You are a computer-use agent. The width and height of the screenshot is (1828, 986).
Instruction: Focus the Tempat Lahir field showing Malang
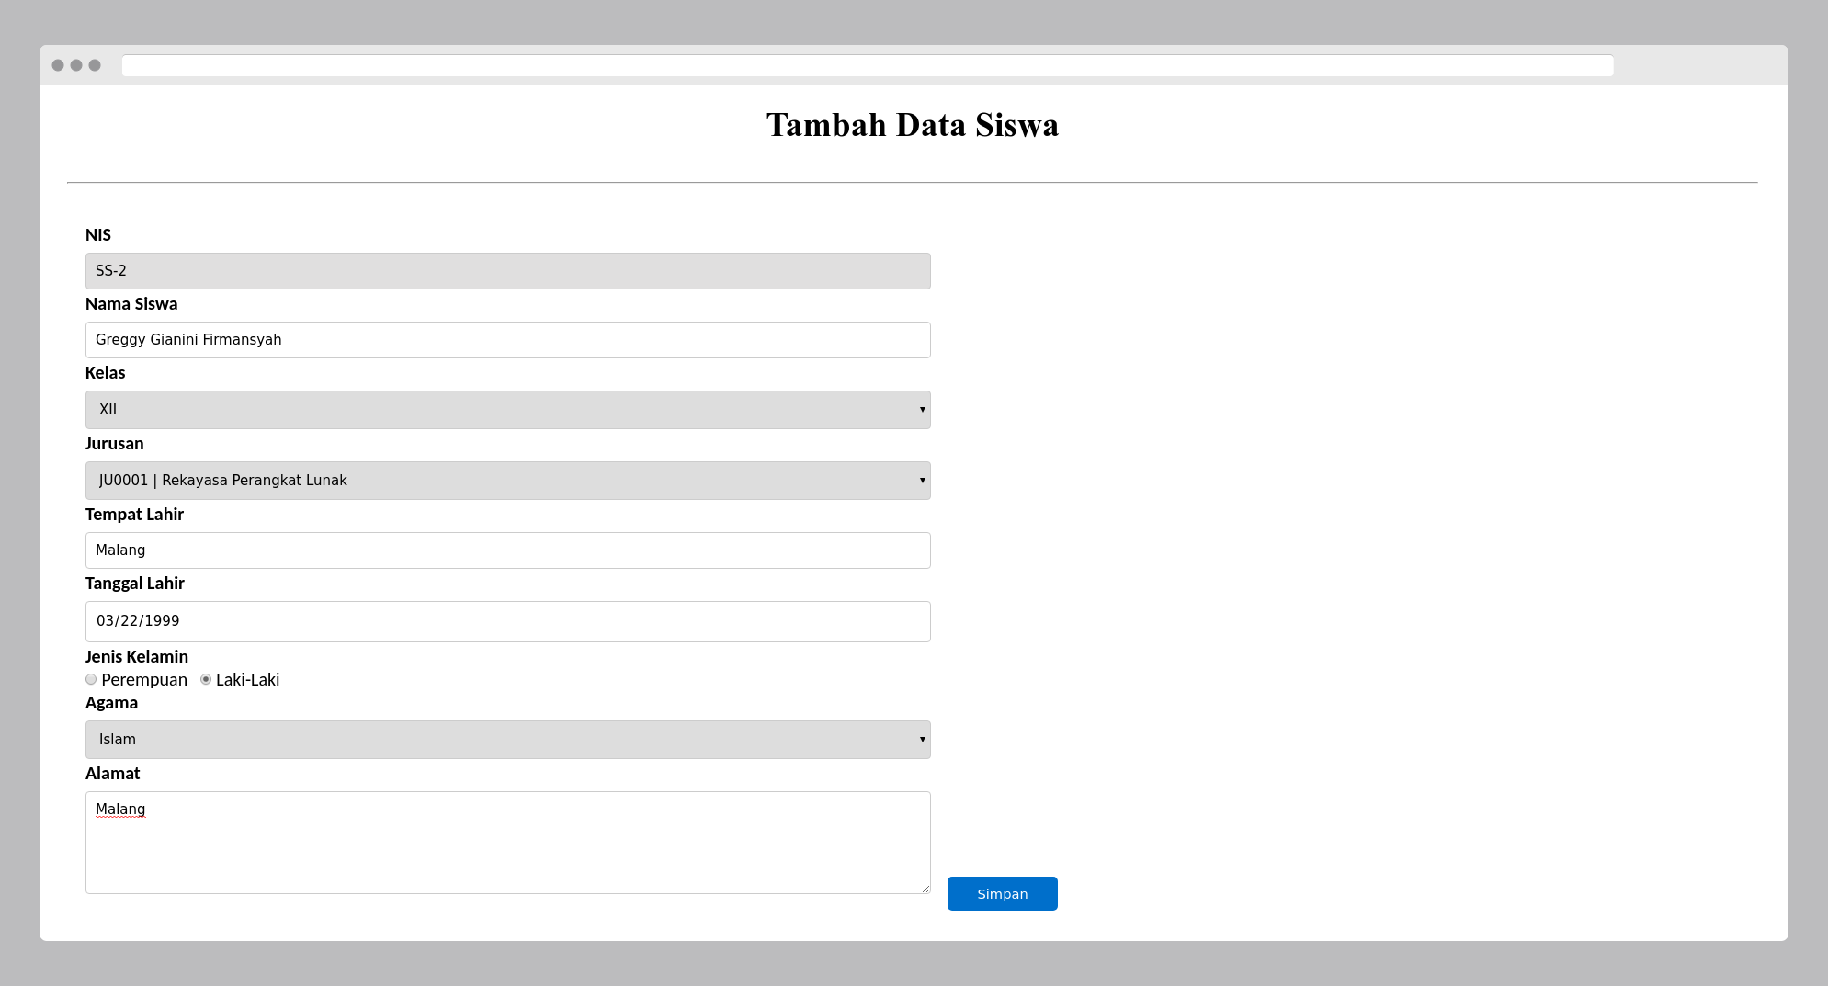pos(508,550)
